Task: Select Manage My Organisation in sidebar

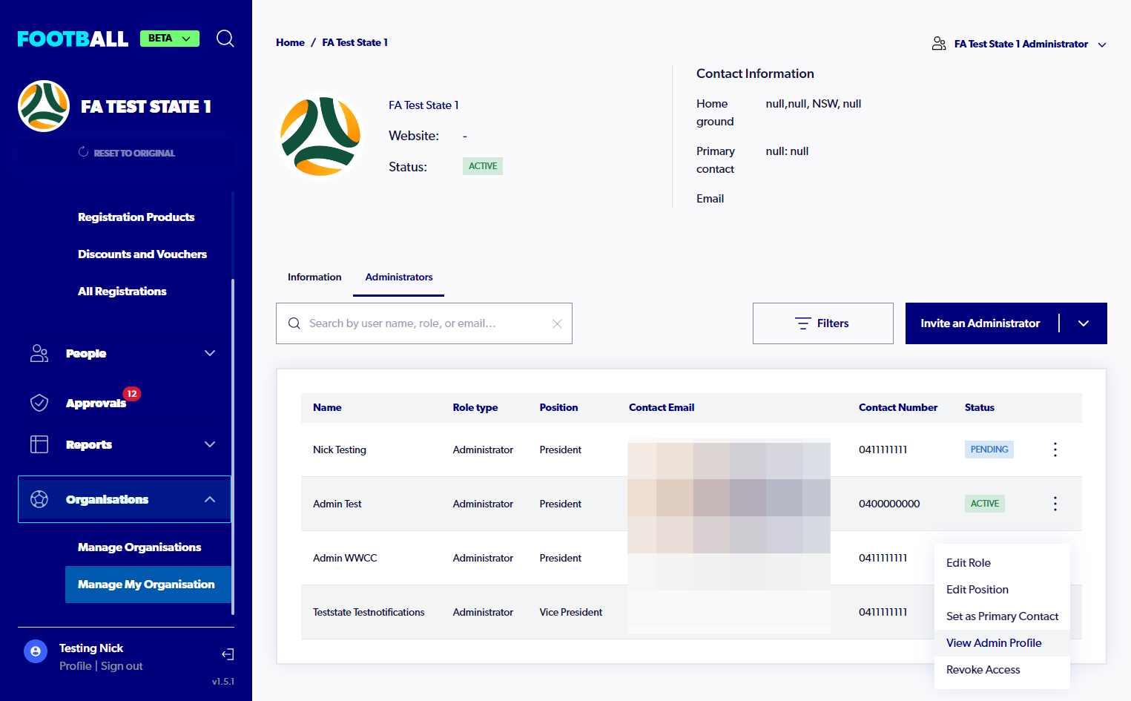Action: (x=148, y=585)
